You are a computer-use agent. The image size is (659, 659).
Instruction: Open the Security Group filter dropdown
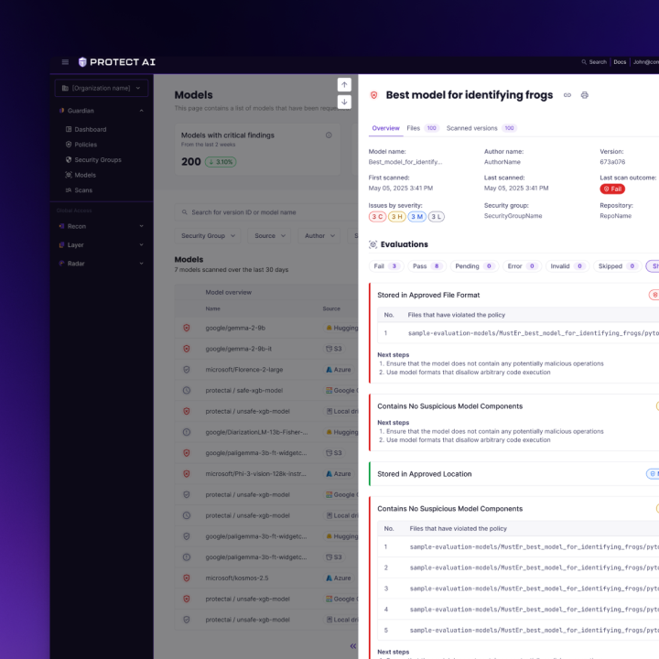[x=208, y=236]
